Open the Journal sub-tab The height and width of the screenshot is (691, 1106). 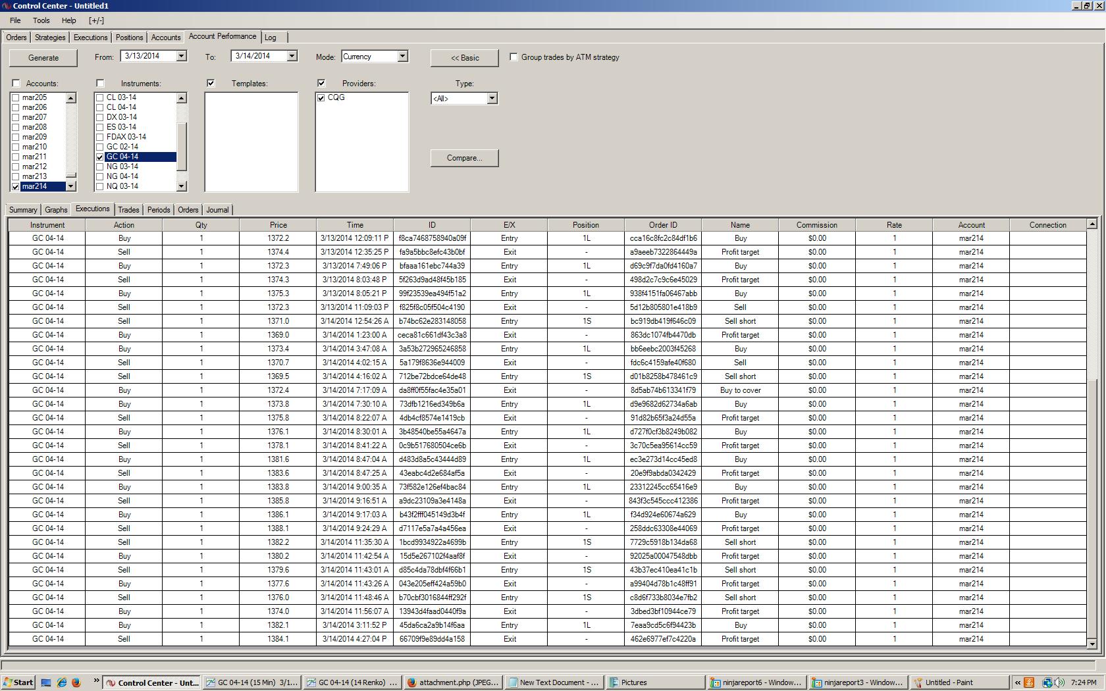click(217, 210)
